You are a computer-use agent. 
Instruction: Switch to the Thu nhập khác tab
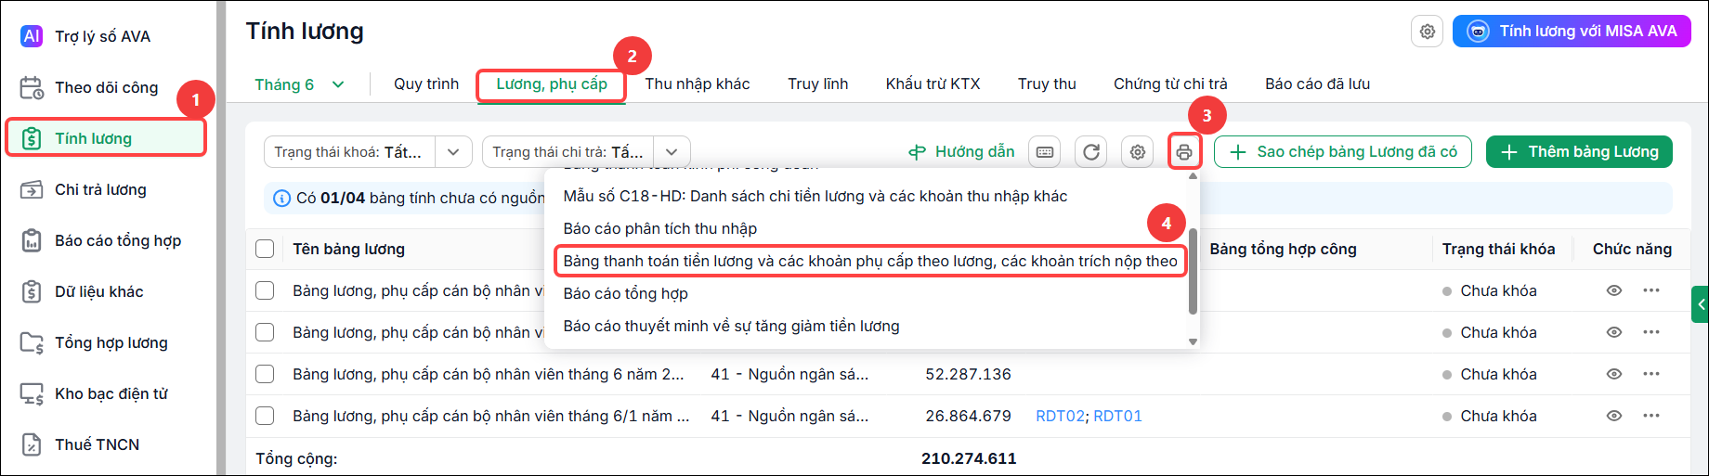point(698,84)
